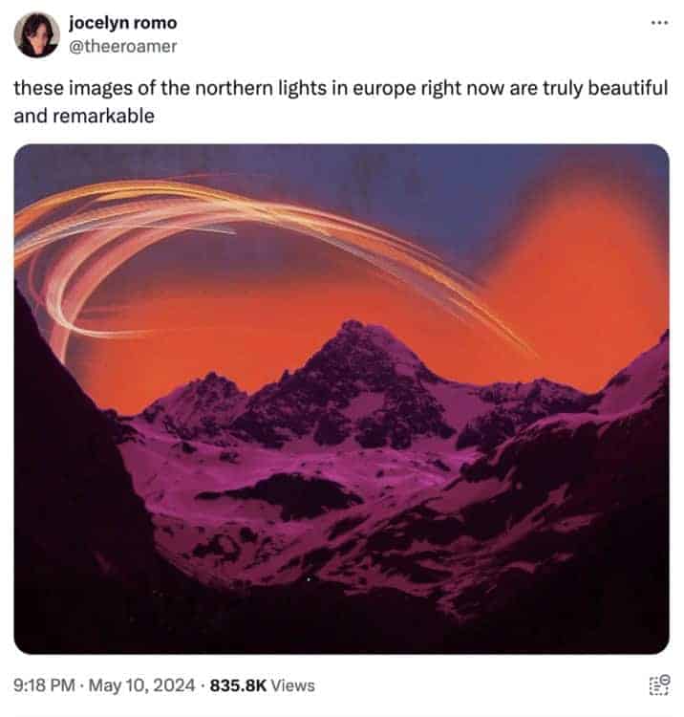This screenshot has width=684, height=717.
Task: Open jocelyn romo's profile picture
Action: coord(37,34)
